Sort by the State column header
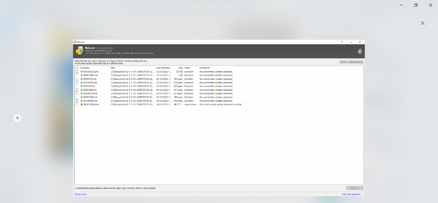The width and height of the screenshot is (438, 203). (x=187, y=68)
